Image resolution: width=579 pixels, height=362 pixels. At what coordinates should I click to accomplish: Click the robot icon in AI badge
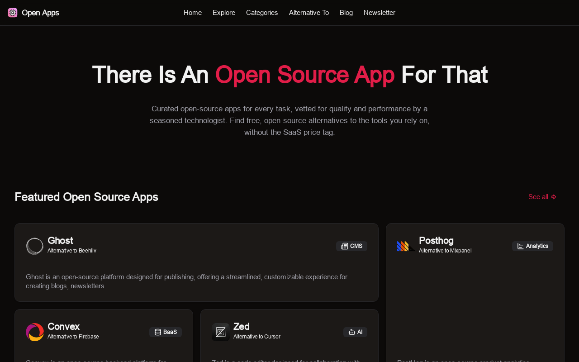click(x=352, y=332)
